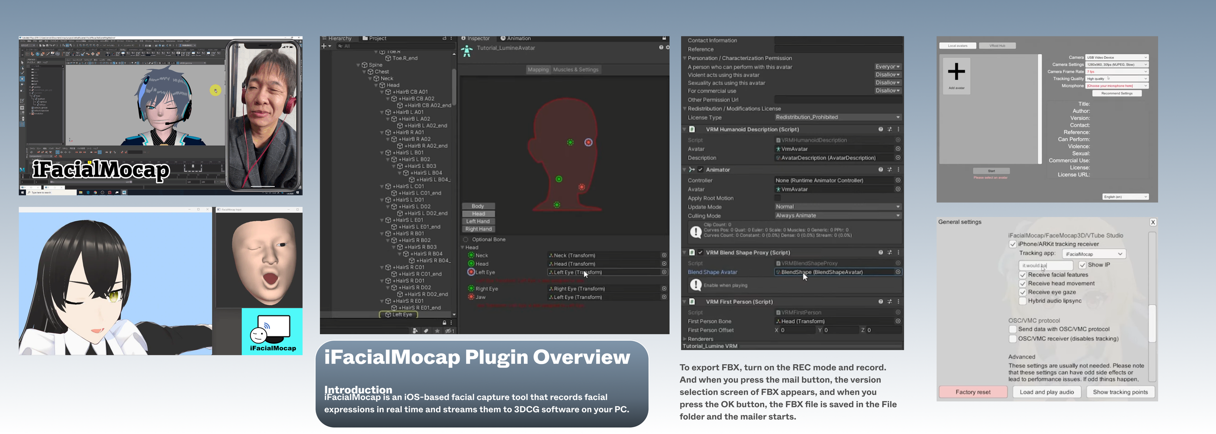Open the Update Mode Normal dropdown
The height and width of the screenshot is (434, 1216).
[838, 207]
